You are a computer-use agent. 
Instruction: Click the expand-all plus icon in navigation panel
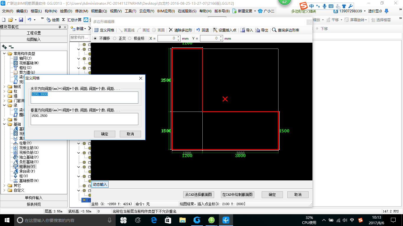click(x=4, y=47)
